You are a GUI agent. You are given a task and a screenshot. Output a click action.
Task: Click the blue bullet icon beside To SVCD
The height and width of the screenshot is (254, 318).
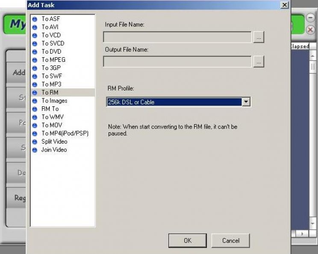tap(35, 44)
